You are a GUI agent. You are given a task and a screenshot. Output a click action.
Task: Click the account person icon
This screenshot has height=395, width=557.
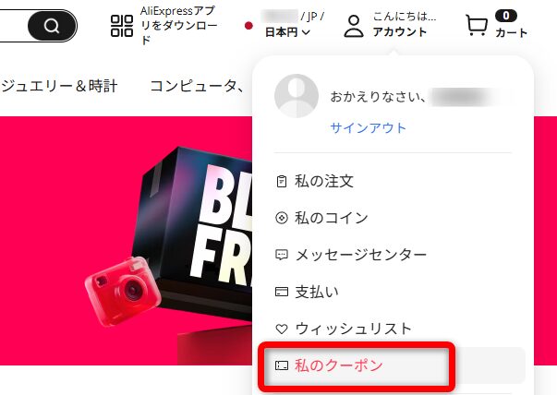[354, 26]
